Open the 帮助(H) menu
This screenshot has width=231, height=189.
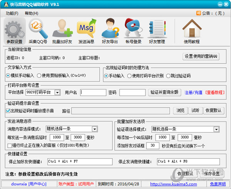[32, 13]
